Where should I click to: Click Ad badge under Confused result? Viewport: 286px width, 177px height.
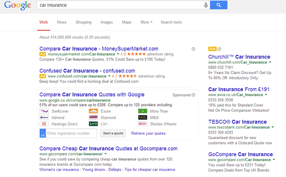[x=42, y=76]
